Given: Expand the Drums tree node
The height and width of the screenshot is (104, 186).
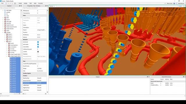Looking at the screenshot, I should (x=3, y=19).
